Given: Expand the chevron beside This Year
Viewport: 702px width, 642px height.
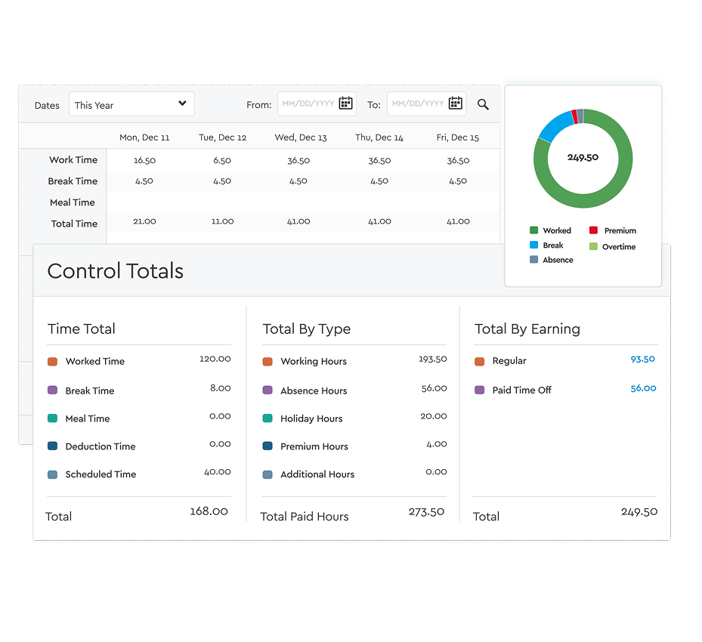Looking at the screenshot, I should (x=181, y=103).
